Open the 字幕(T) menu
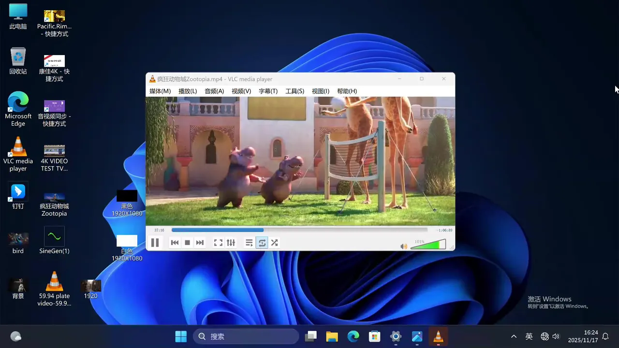Screen dimensions: 619x348 coord(268,91)
